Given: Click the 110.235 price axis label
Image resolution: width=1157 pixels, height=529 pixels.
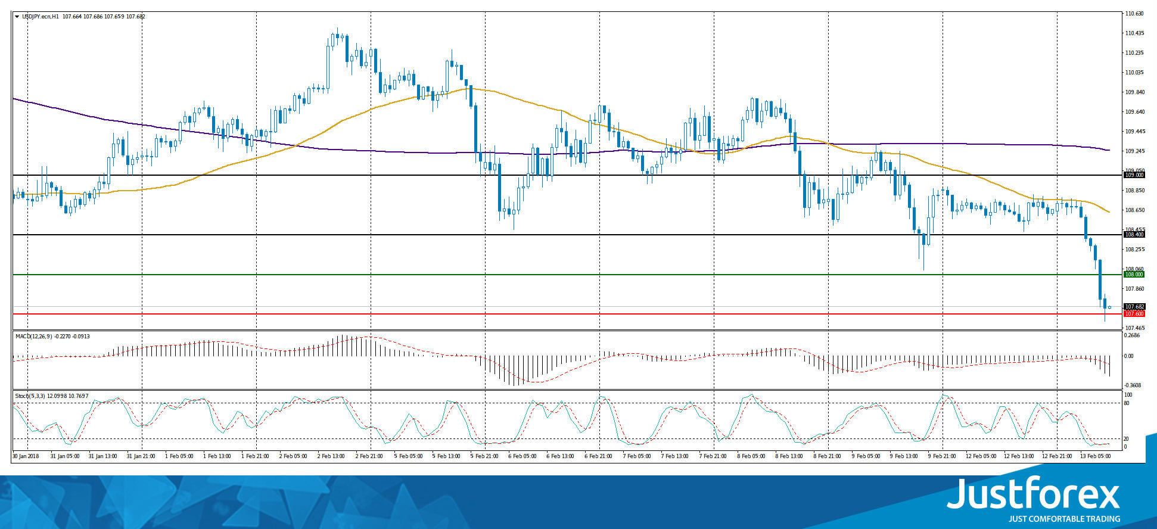Looking at the screenshot, I should [1134, 53].
